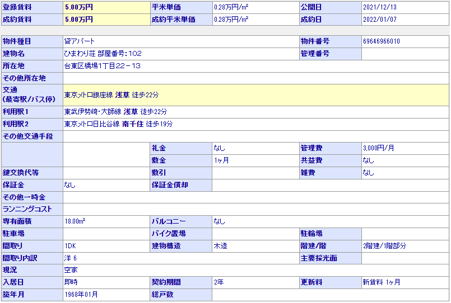This screenshot has width=451, height=303.
Task: Click construction date 1968年01月
Action: 81,295
